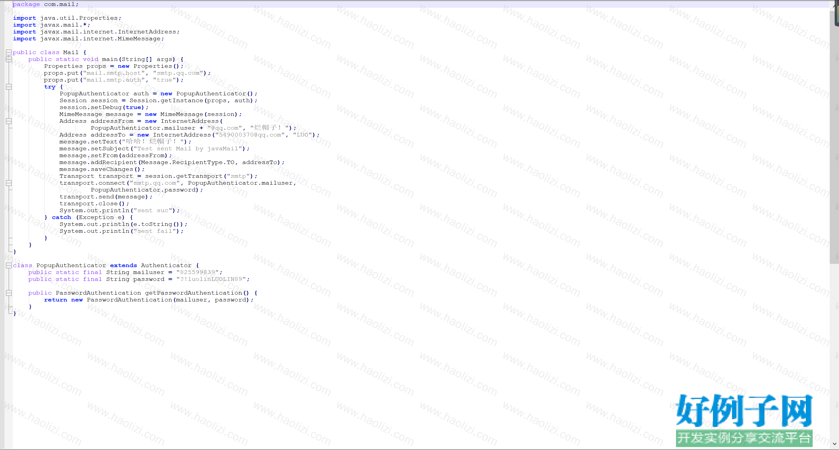Click the 'props.put("mail.smtp.auth", "true");' line
The image size is (839, 450).
coord(114,80)
